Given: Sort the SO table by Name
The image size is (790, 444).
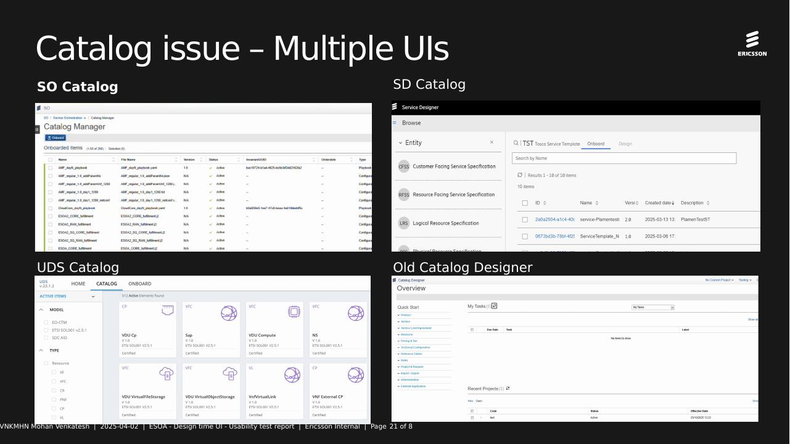Looking at the screenshot, I should (113, 160).
